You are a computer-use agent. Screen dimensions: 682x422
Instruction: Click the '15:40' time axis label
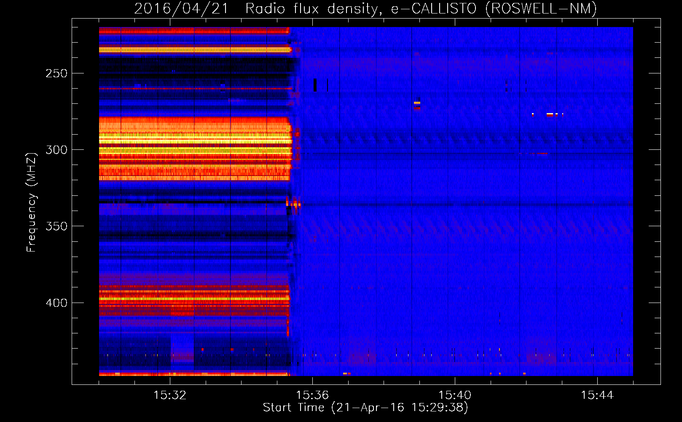pyautogui.click(x=455, y=395)
